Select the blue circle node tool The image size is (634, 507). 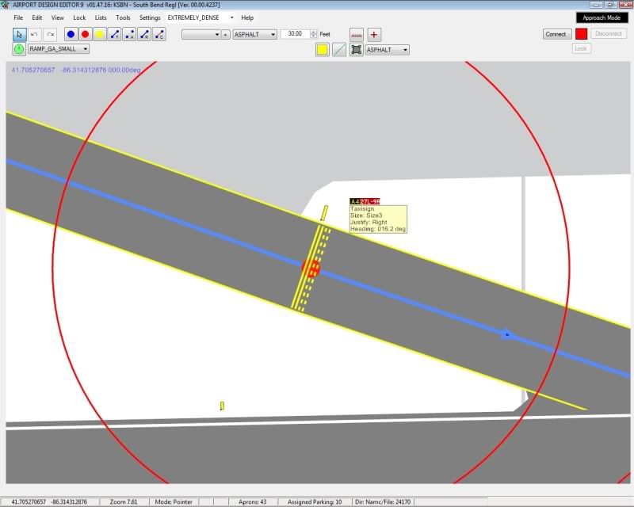(x=71, y=34)
